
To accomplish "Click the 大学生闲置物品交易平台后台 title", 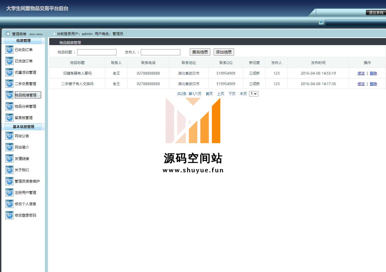I will point(37,8).
